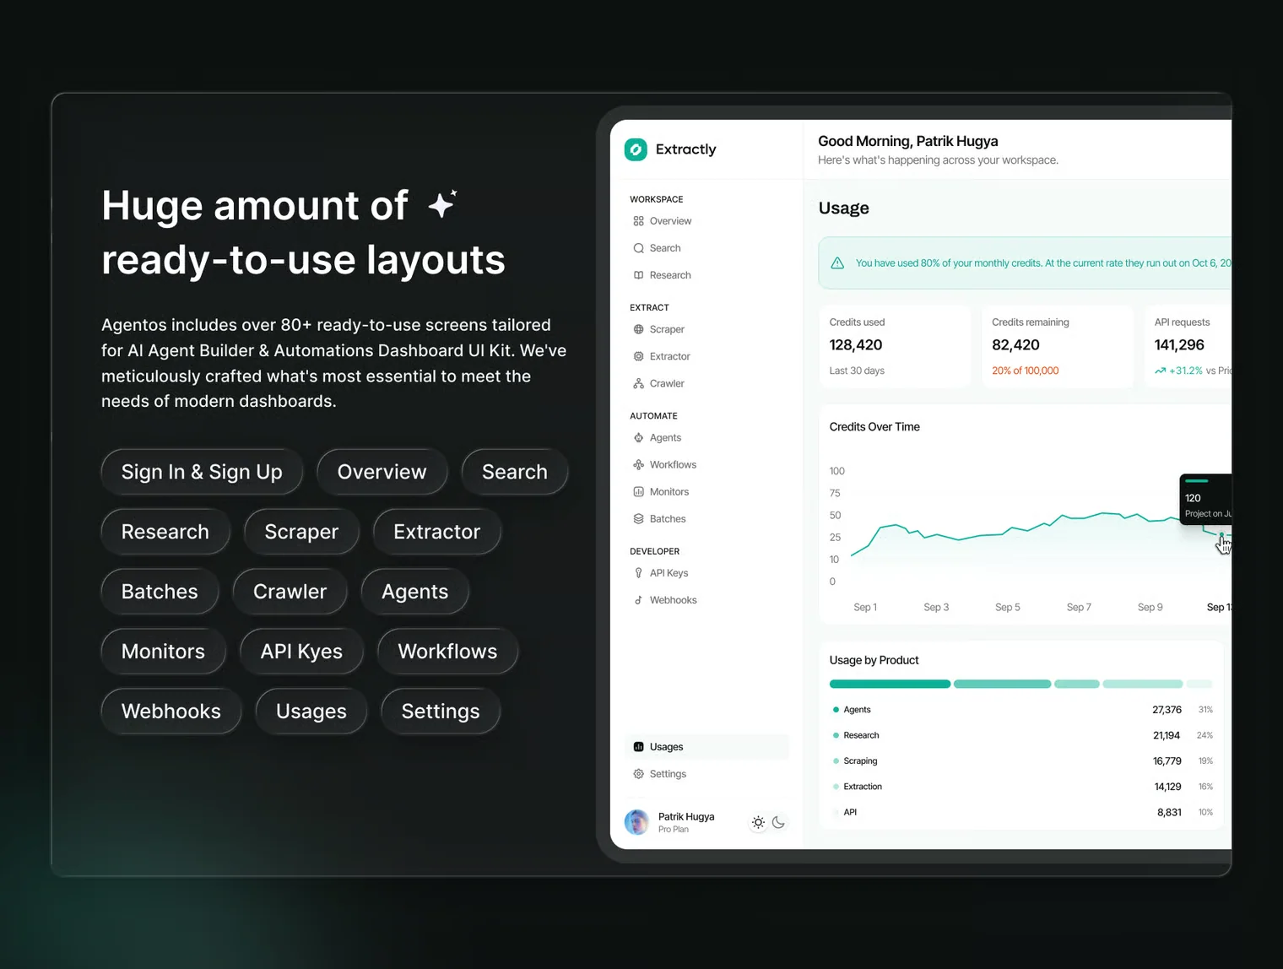This screenshot has width=1283, height=969.
Task: Click the Sign In & Sign Up pill
Action: tap(202, 472)
